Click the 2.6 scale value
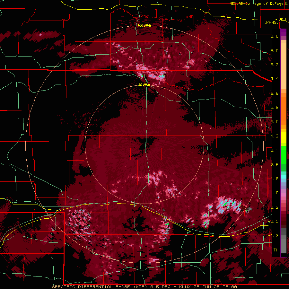 pos(275,165)
